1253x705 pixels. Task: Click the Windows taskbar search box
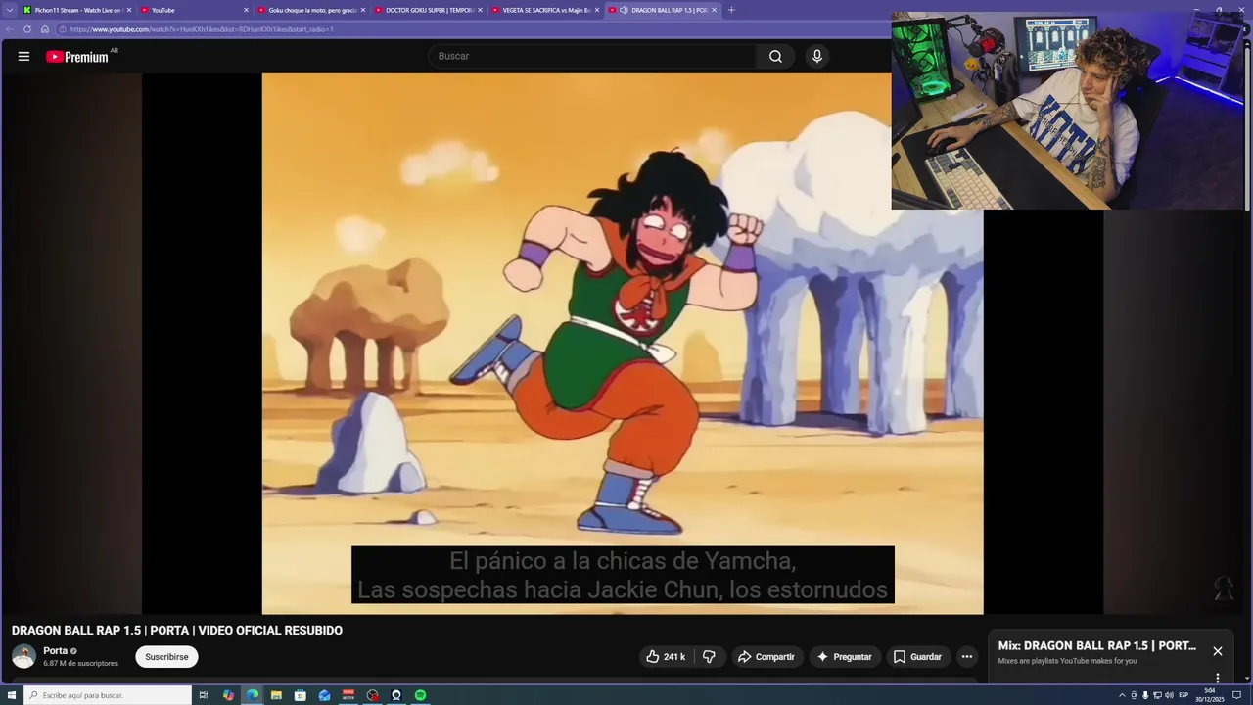[x=108, y=695]
